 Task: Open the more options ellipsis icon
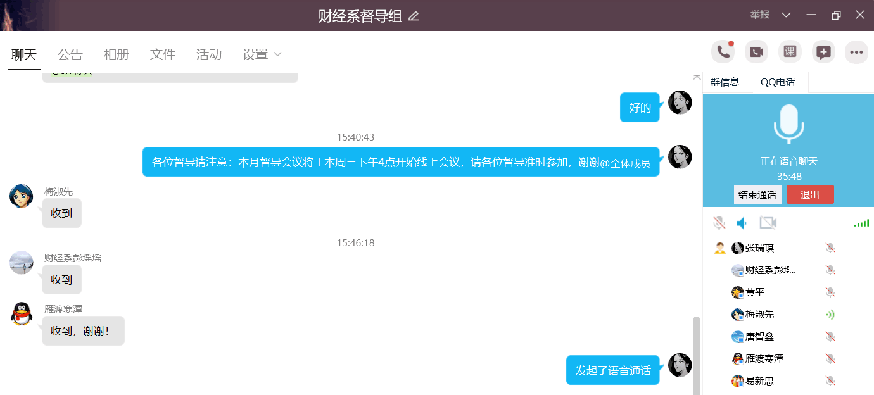tap(857, 52)
